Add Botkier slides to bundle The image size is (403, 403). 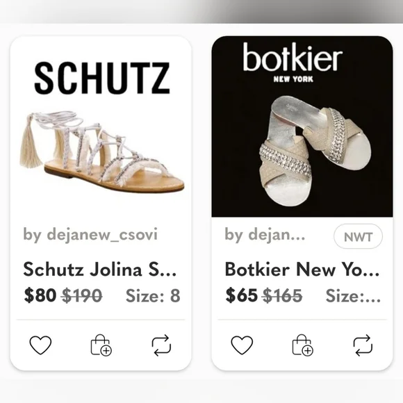[303, 345]
